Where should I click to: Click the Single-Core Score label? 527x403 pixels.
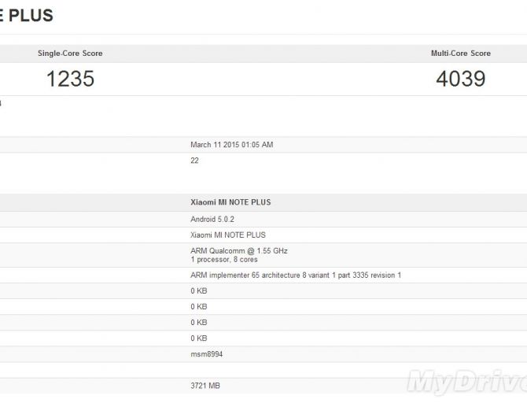70,54
